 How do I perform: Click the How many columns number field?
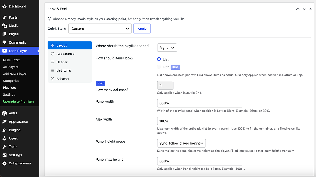pos(165,85)
